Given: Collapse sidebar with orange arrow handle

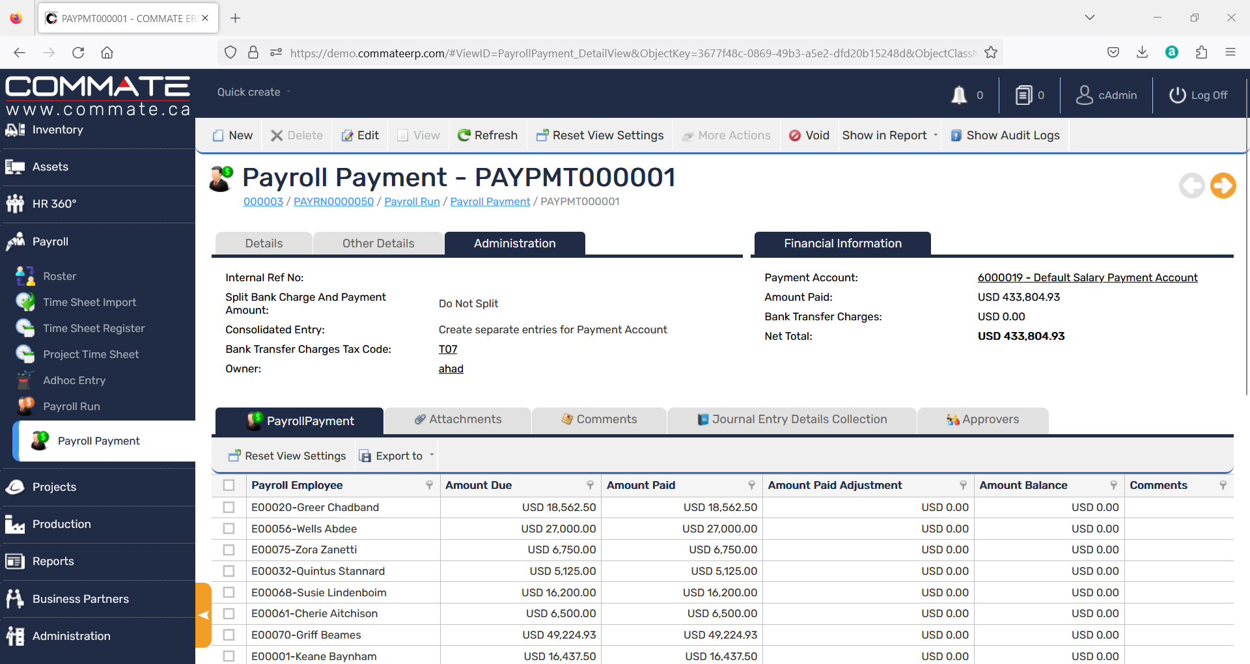Looking at the screenshot, I should [203, 615].
